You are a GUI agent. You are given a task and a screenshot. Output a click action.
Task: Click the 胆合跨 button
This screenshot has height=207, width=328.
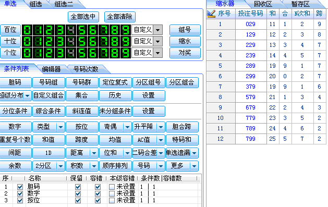pos(182,127)
